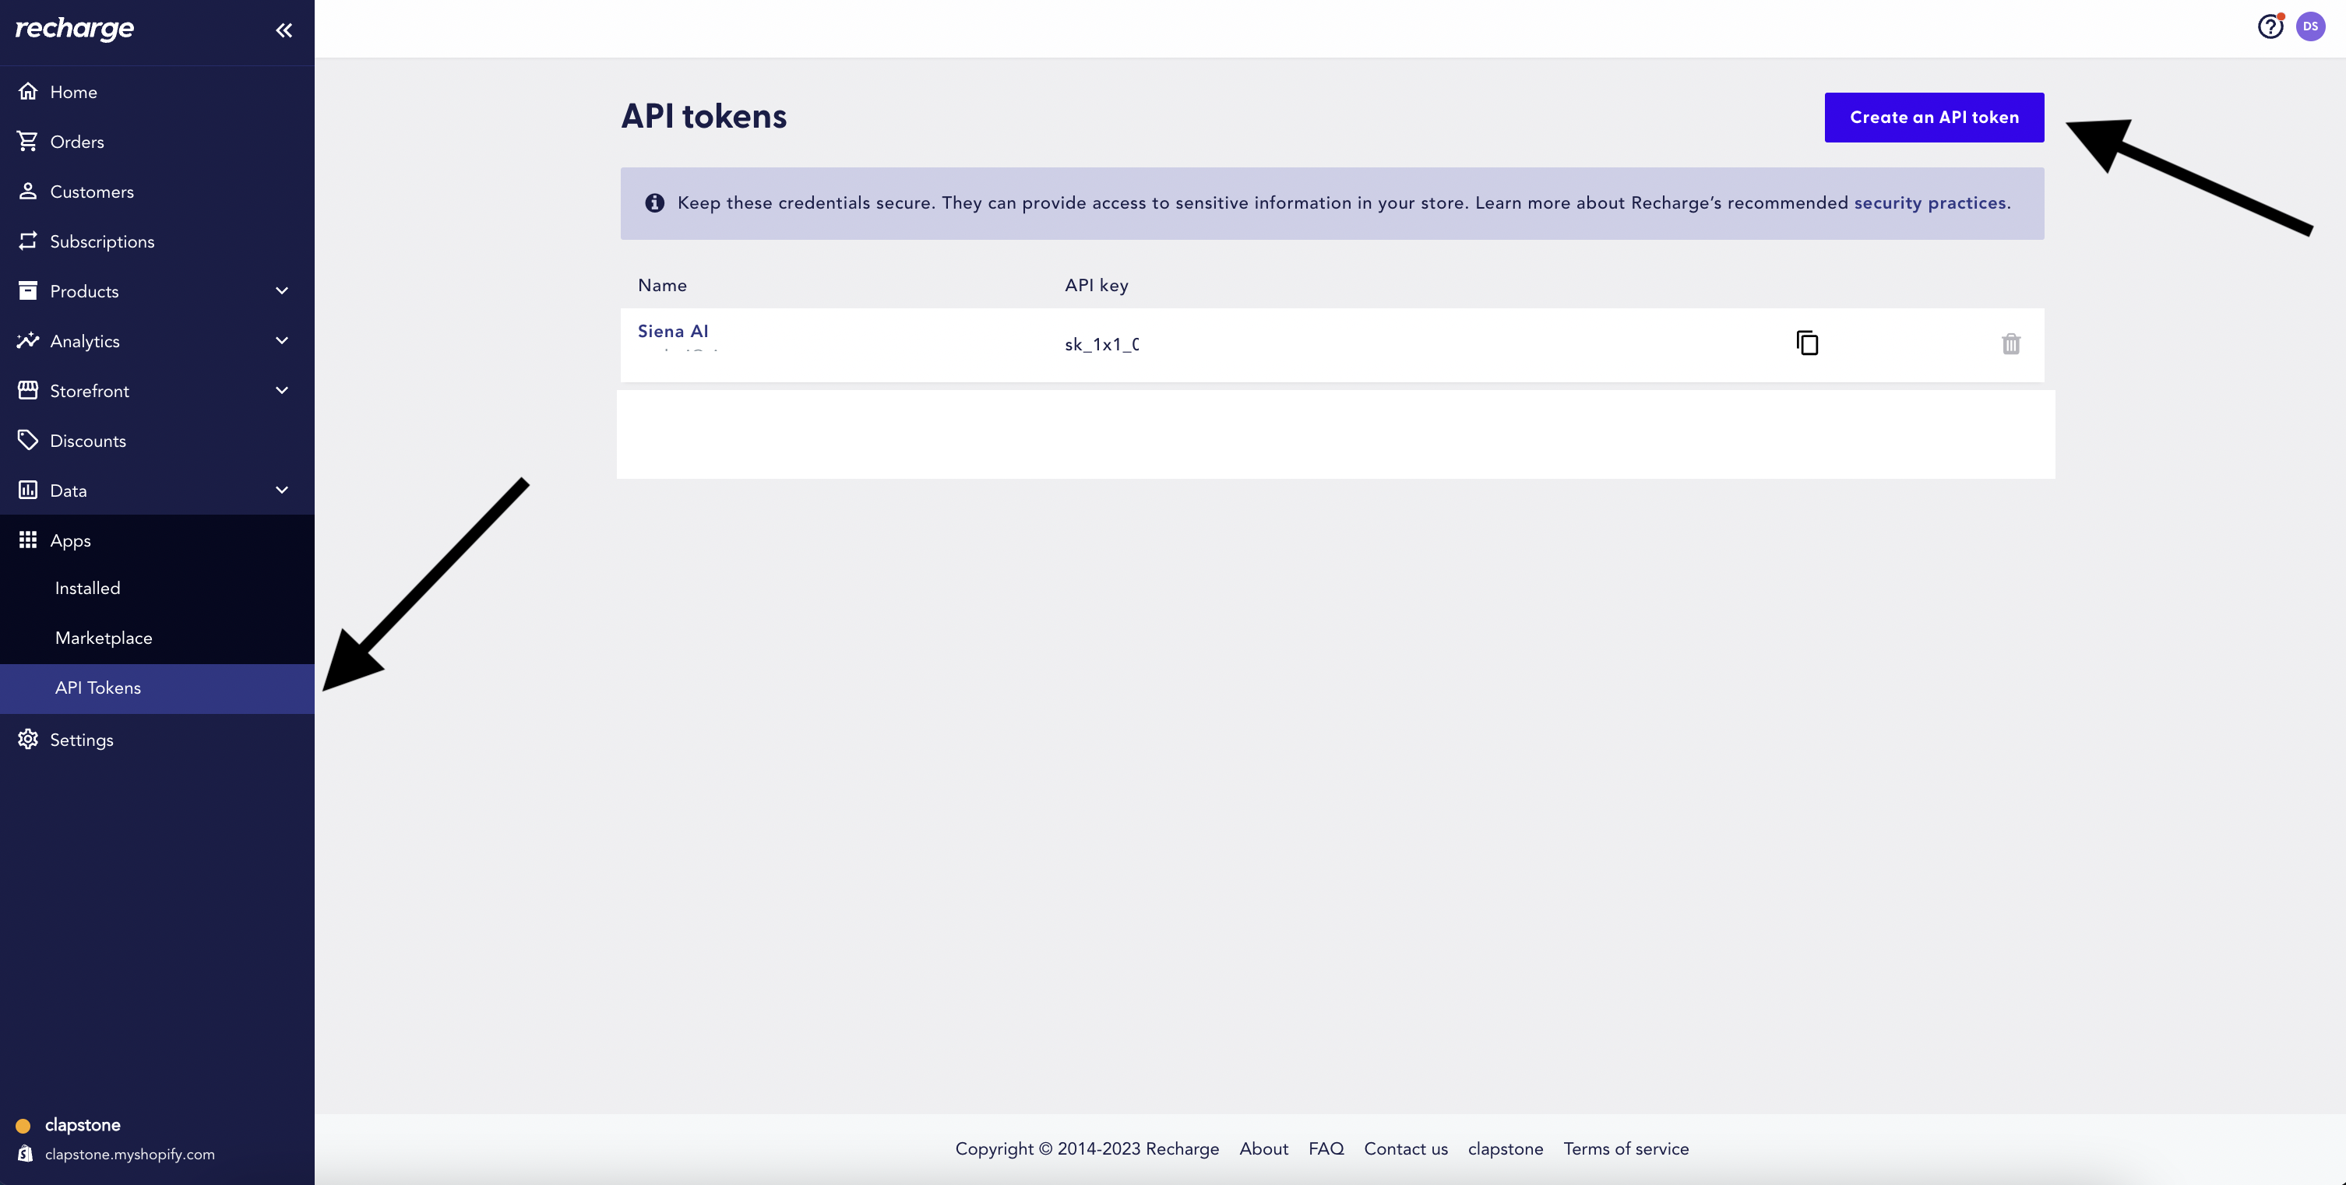Open Settings in the sidebar
2346x1185 pixels.
click(157, 739)
